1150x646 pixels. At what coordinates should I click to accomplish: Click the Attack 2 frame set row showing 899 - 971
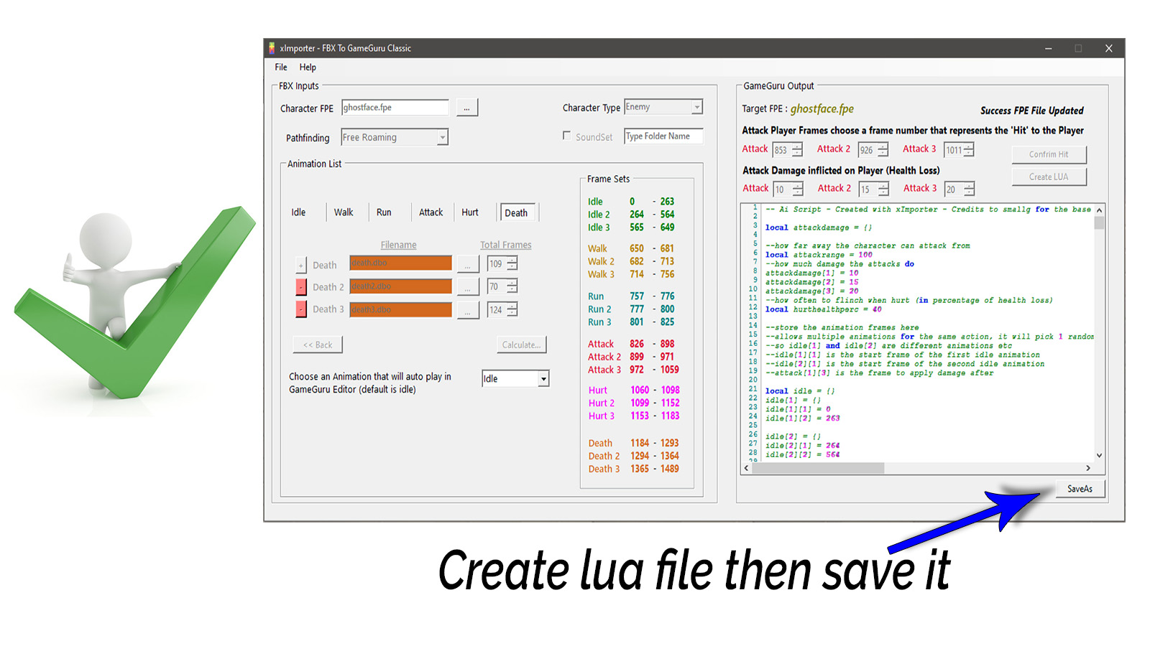click(x=631, y=357)
